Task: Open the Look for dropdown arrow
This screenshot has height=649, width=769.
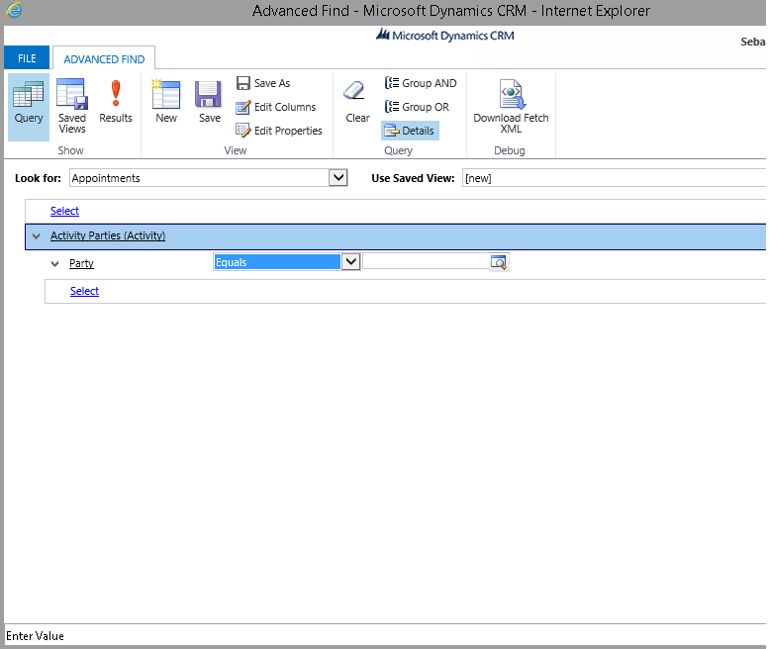Action: [337, 177]
